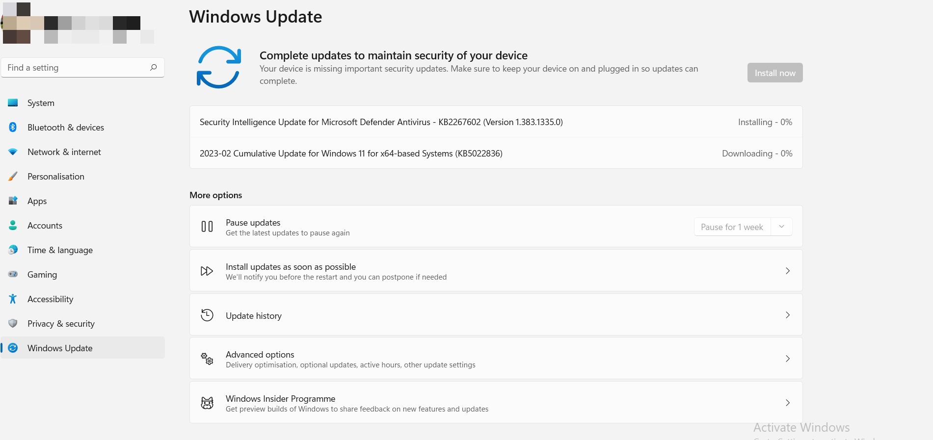Open the Windows Insider Programme chevron
Screen dimensions: 933x440
pyautogui.click(x=788, y=403)
